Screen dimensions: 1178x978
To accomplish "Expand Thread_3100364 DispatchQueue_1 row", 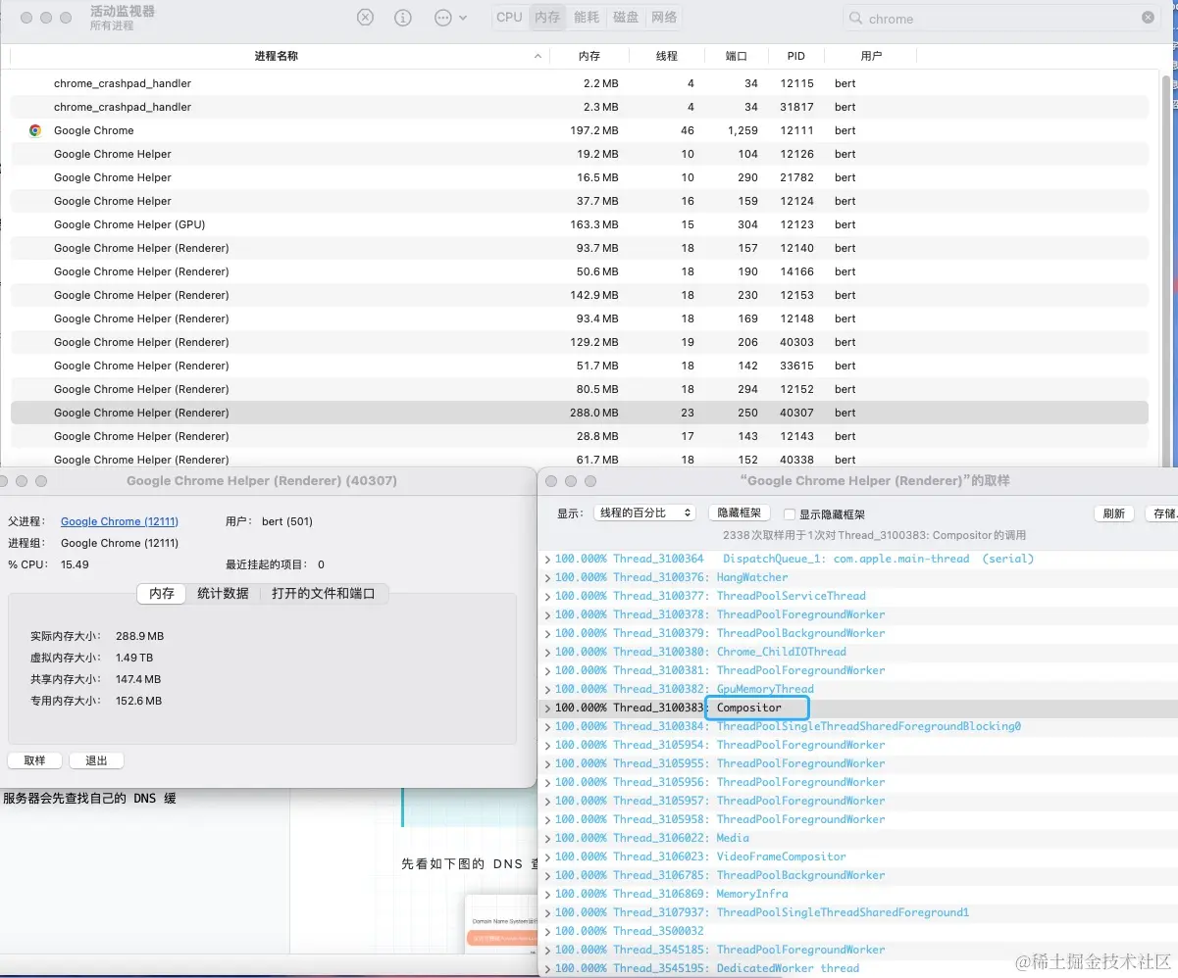I will click(x=548, y=559).
